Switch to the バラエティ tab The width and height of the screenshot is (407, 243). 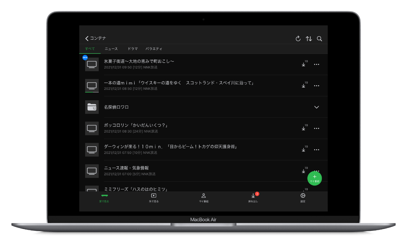tap(154, 49)
